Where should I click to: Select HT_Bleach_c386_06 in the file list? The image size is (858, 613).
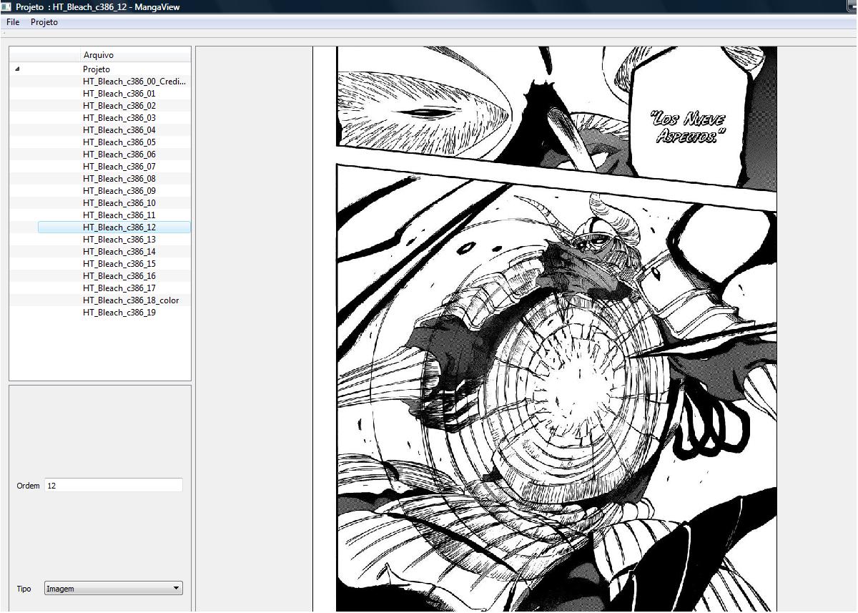[x=119, y=155]
